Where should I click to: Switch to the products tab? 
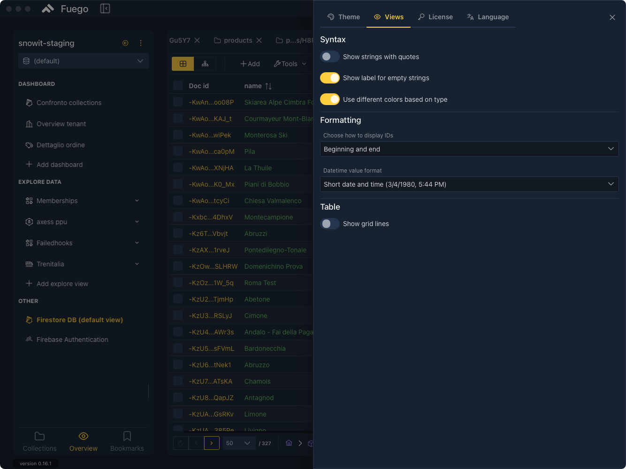[233, 40]
